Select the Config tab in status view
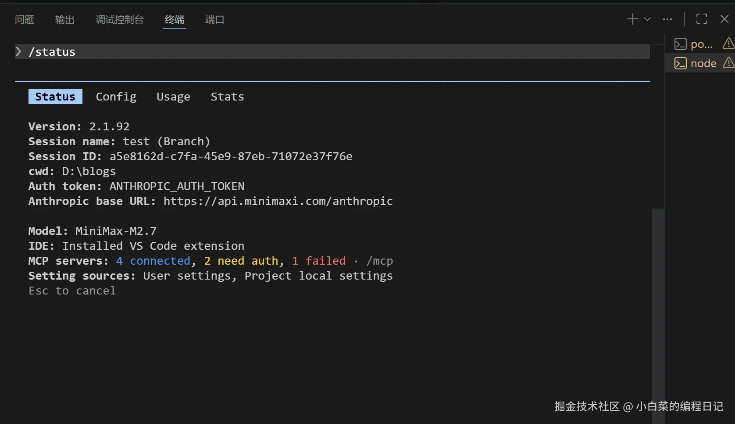This screenshot has height=424, width=735. 116,97
